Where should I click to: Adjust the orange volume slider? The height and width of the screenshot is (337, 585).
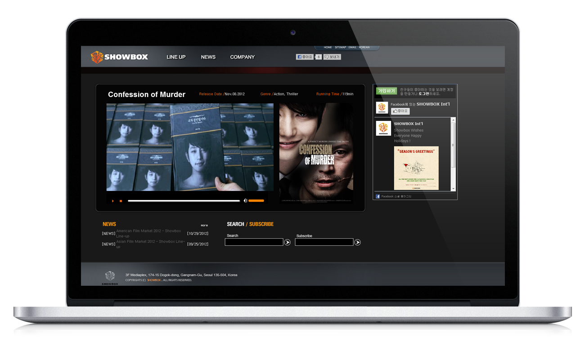256,201
